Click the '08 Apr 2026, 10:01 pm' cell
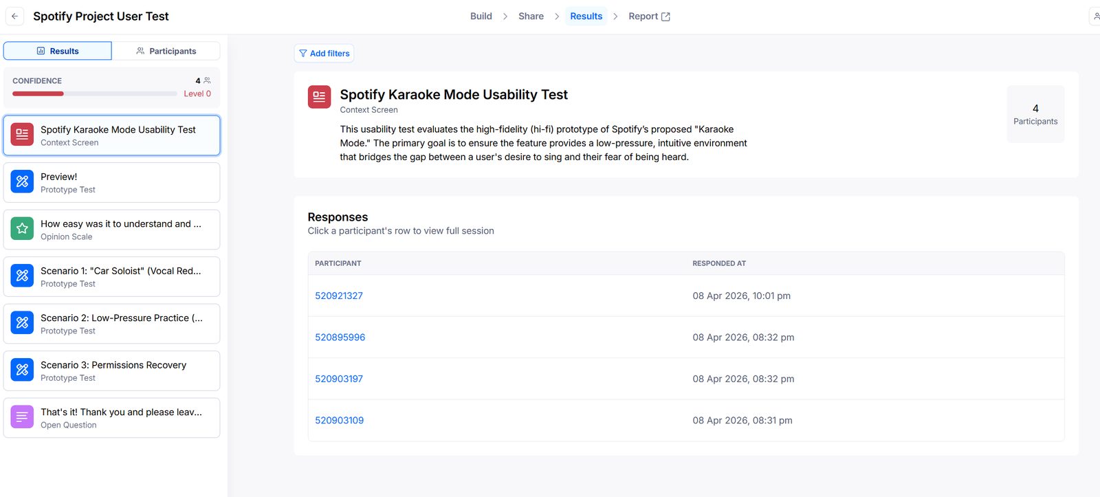Image resolution: width=1100 pixels, height=497 pixels. pos(741,296)
